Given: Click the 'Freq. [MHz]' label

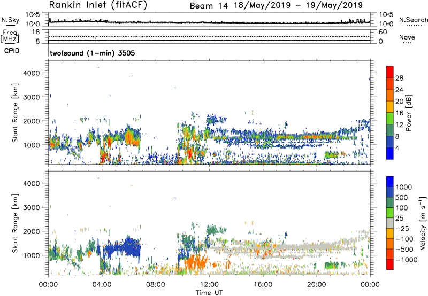Looking at the screenshot, I should [10, 36].
